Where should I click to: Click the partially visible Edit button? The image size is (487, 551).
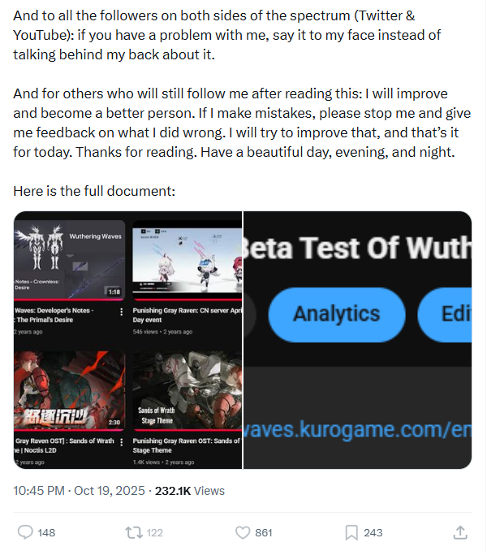tap(445, 315)
